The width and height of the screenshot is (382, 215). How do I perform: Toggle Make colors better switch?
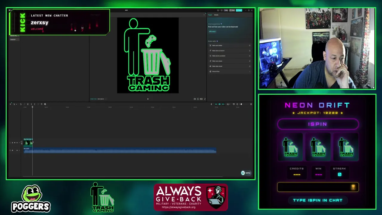click(x=249, y=45)
